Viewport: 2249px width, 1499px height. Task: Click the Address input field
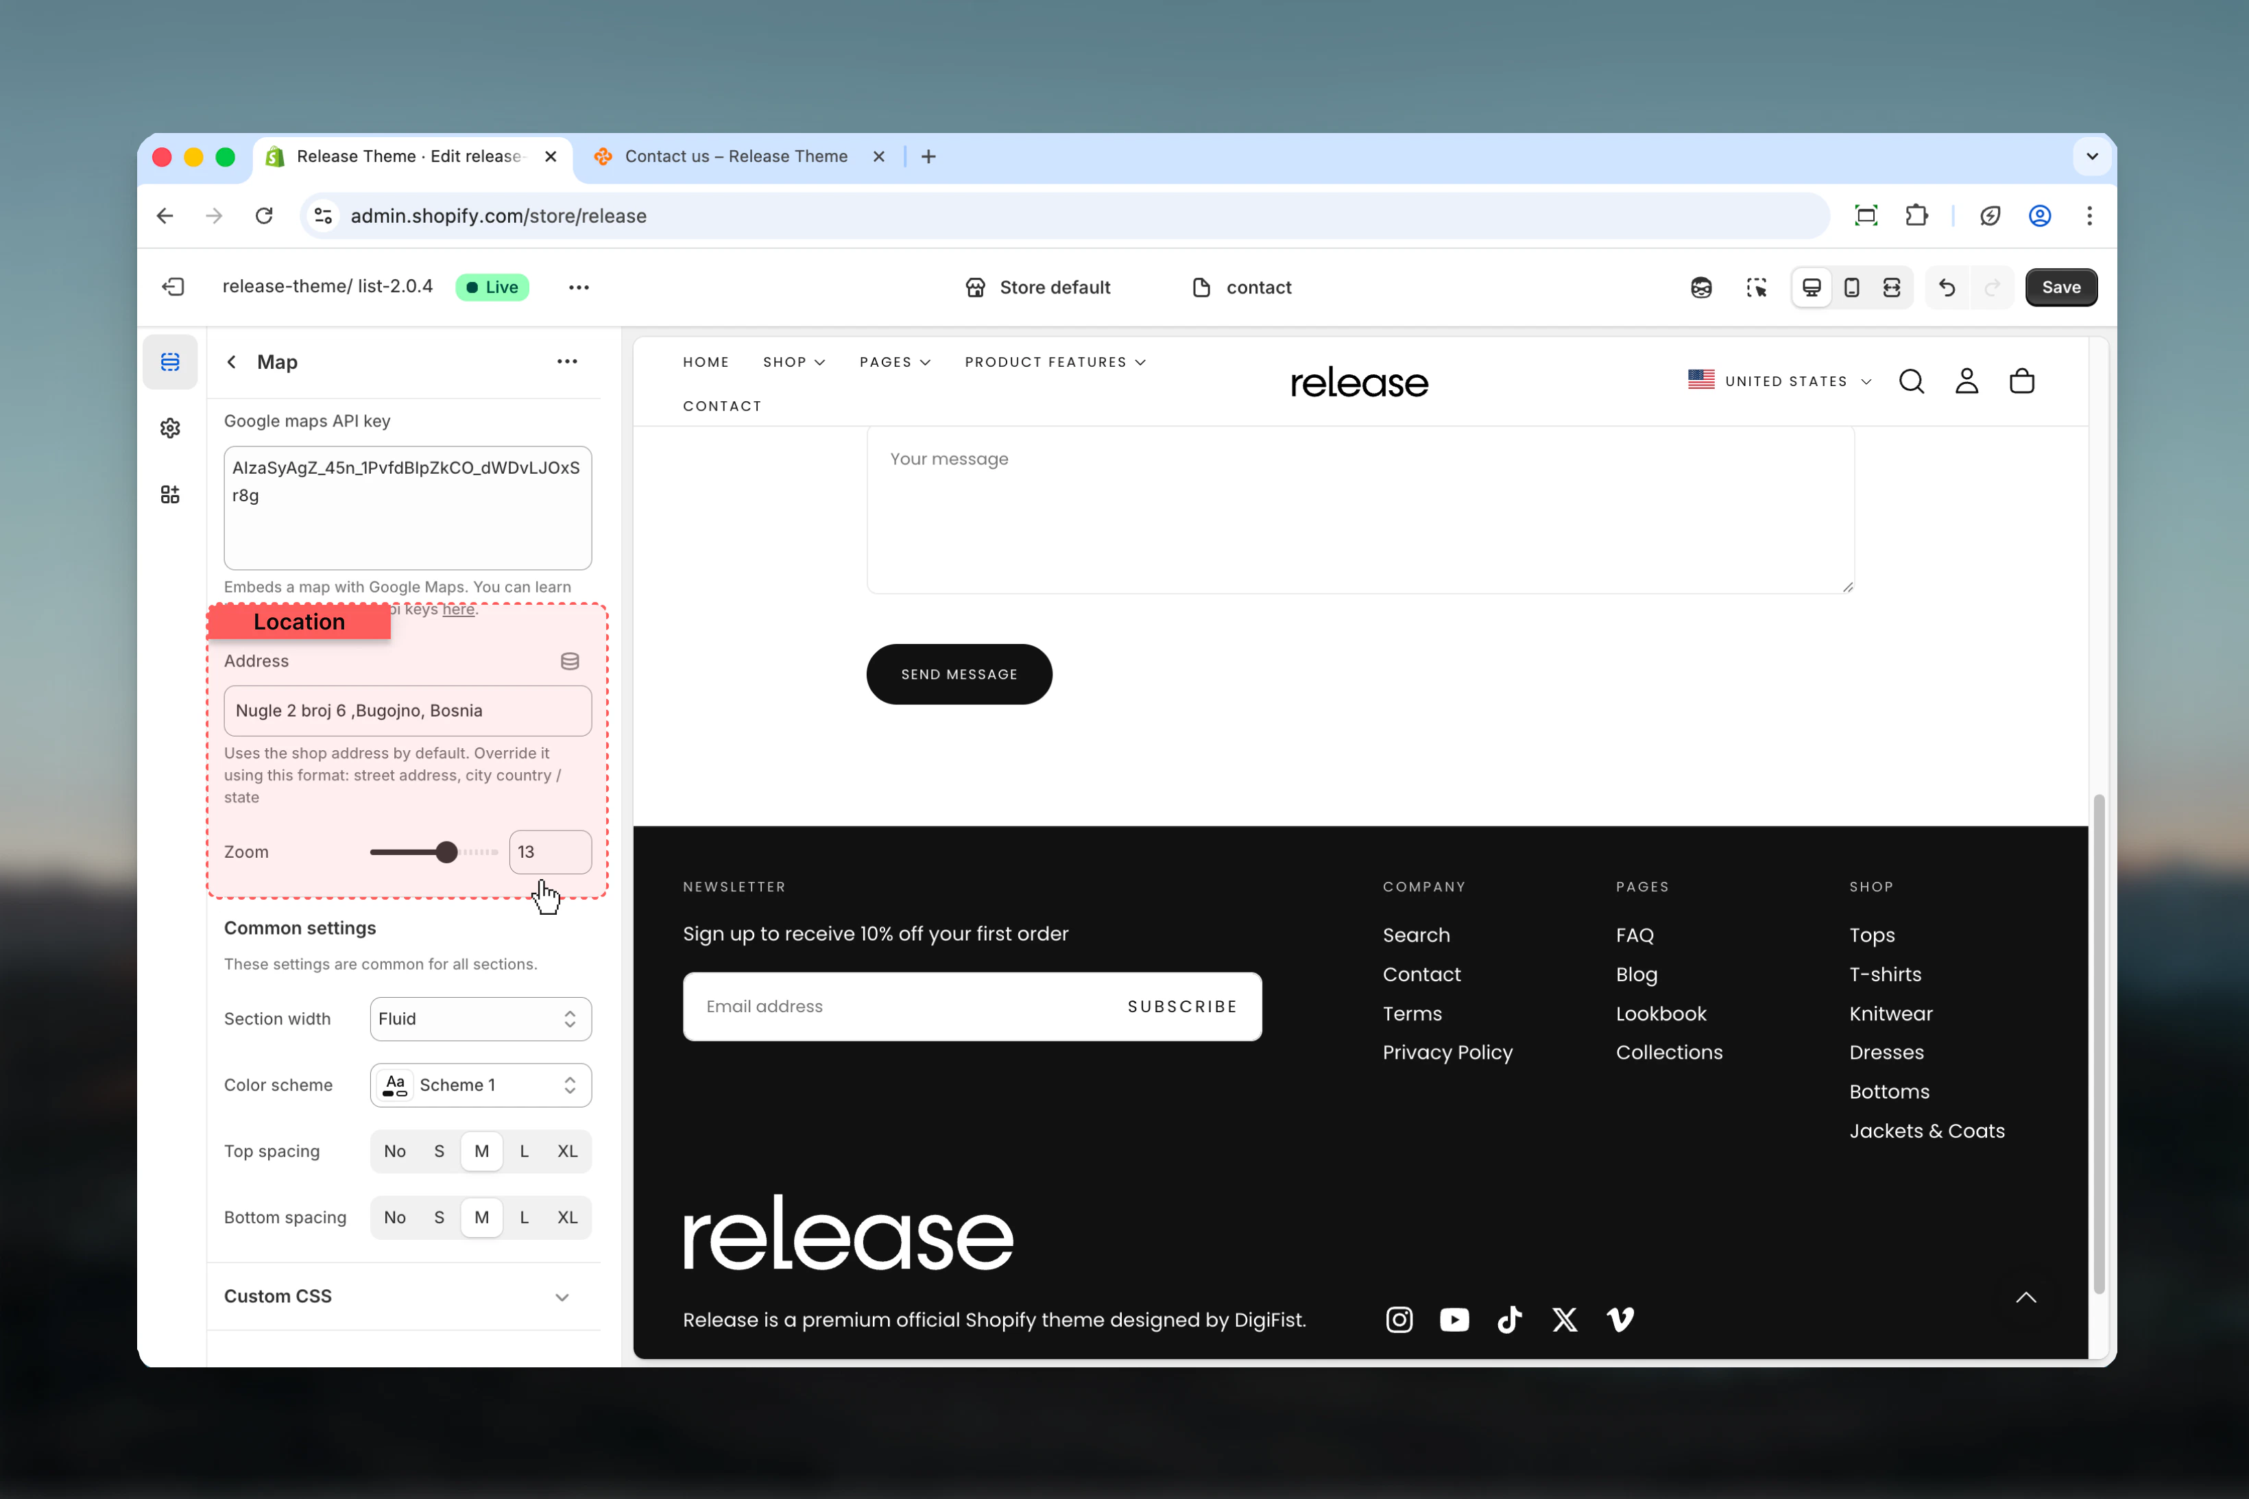pos(407,711)
